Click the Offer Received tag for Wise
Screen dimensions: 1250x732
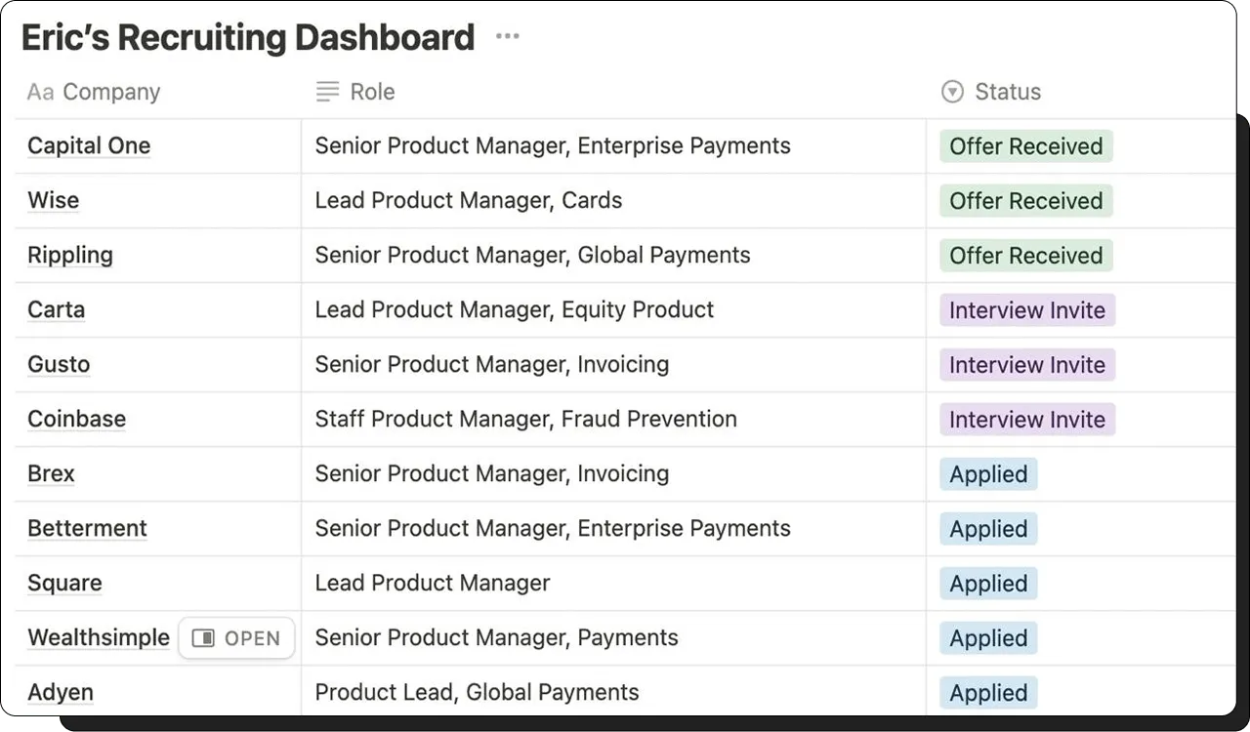tap(1026, 201)
